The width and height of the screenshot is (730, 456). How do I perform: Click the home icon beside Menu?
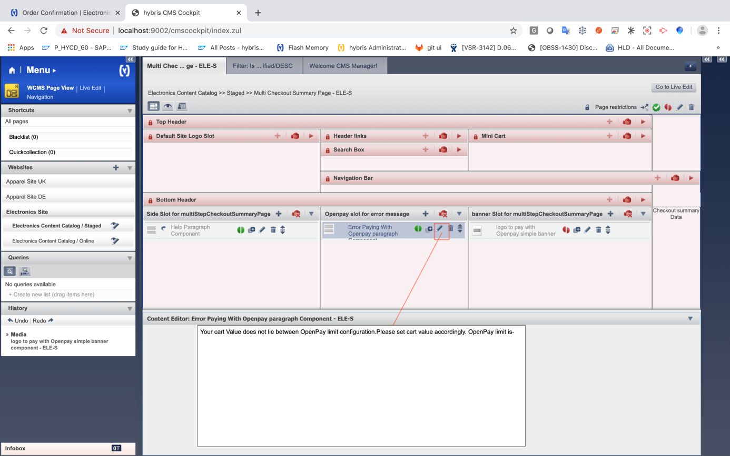tap(12, 70)
